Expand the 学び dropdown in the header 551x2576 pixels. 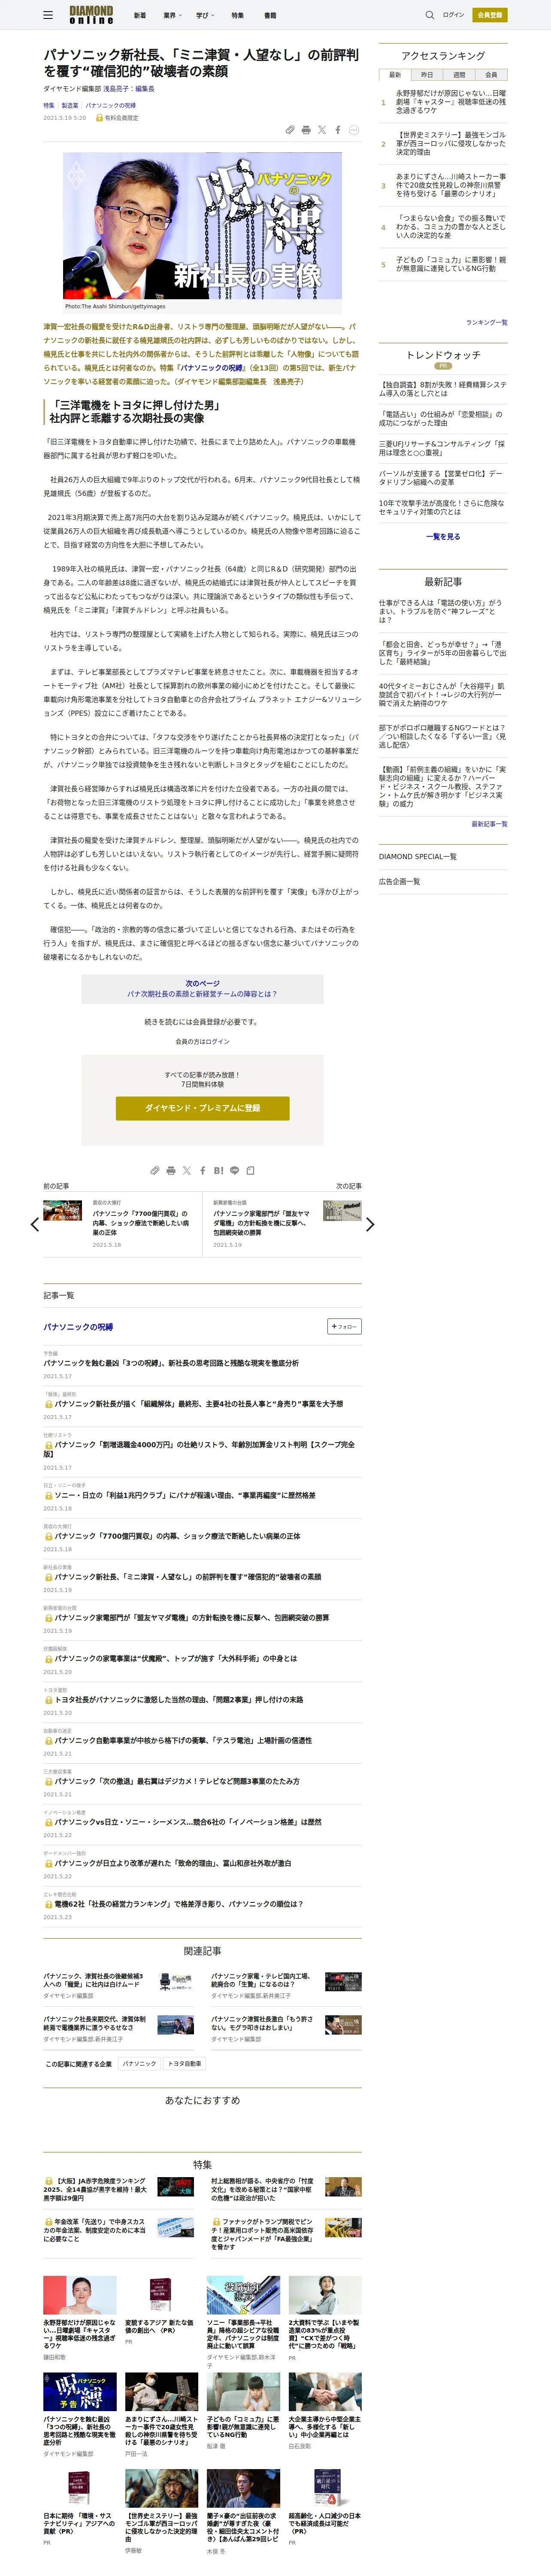pos(205,15)
